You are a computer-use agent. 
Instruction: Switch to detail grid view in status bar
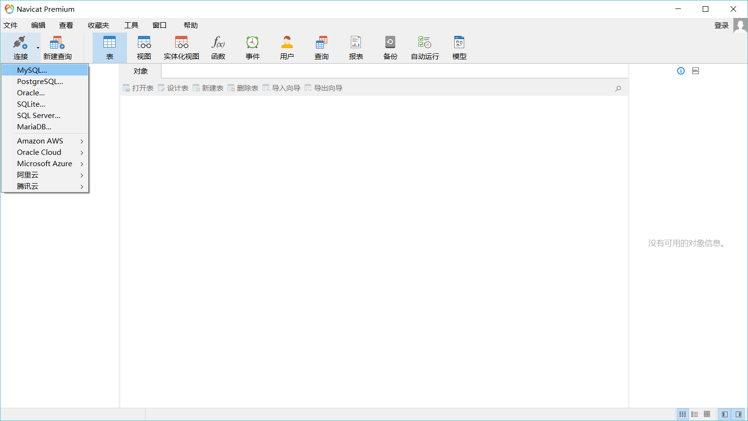tap(707, 414)
